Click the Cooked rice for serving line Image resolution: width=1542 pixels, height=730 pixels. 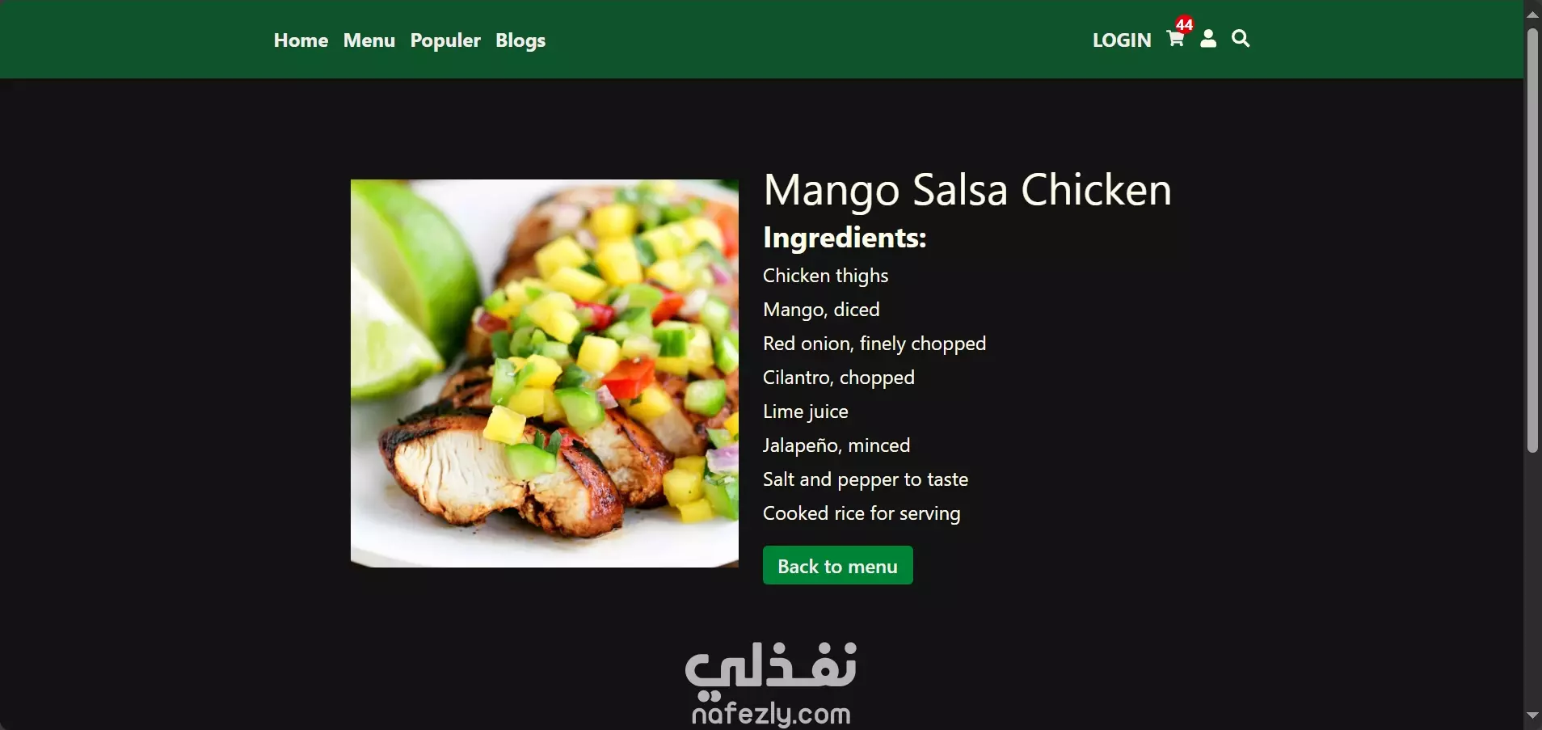click(862, 513)
